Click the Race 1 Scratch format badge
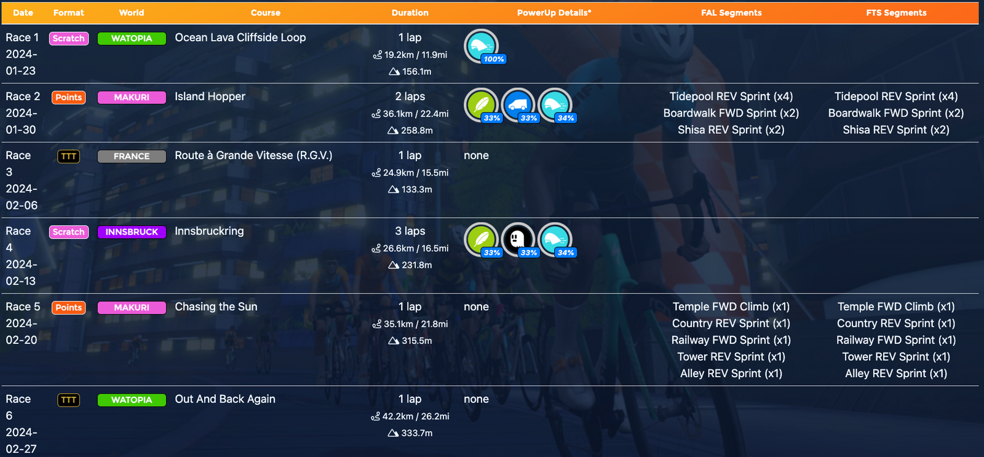The image size is (984, 457). point(69,38)
